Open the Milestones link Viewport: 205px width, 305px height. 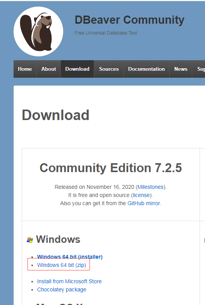coord(150,187)
